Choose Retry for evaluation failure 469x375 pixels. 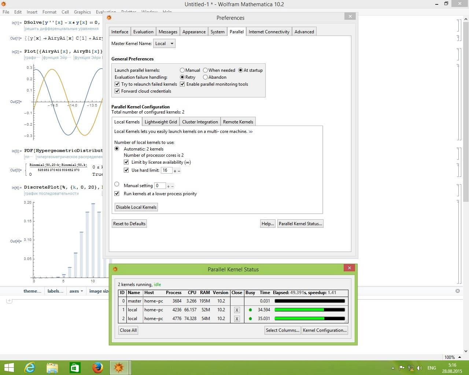(182, 77)
